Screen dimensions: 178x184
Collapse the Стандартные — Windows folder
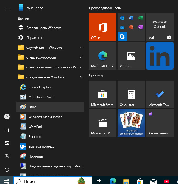pyautogui.click(x=50, y=77)
